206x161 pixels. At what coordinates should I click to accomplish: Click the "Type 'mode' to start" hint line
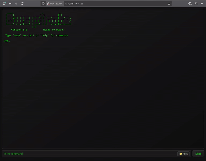click(x=37, y=36)
